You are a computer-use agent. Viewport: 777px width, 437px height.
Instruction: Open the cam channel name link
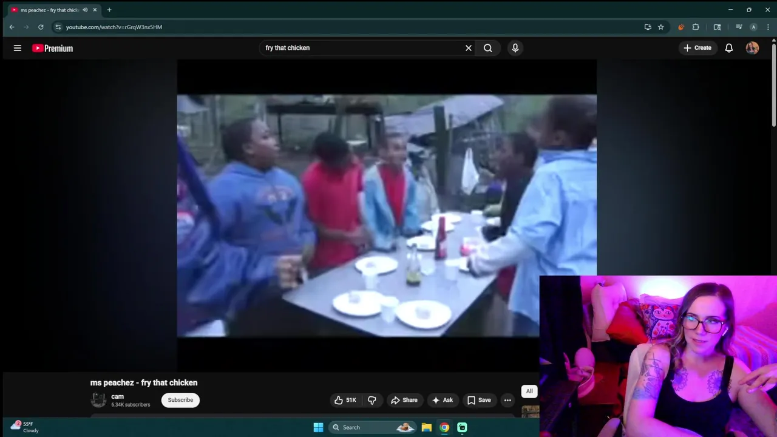point(117,396)
